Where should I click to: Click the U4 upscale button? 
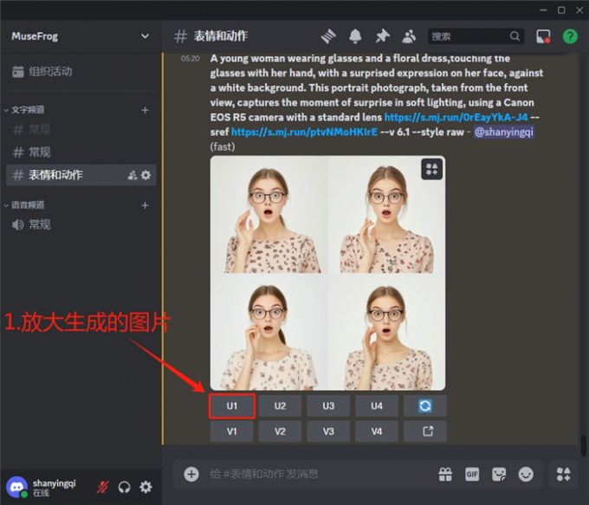(x=377, y=405)
